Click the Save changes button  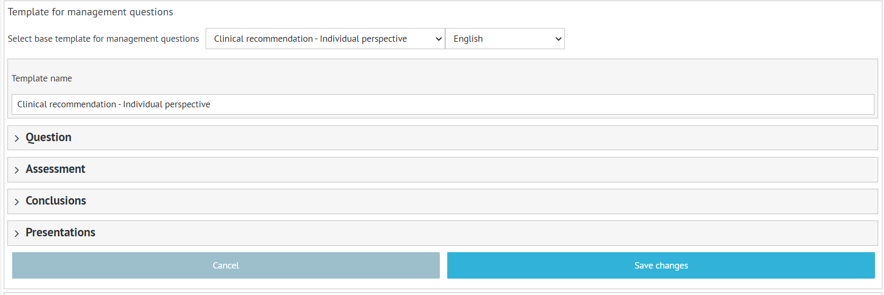point(661,265)
